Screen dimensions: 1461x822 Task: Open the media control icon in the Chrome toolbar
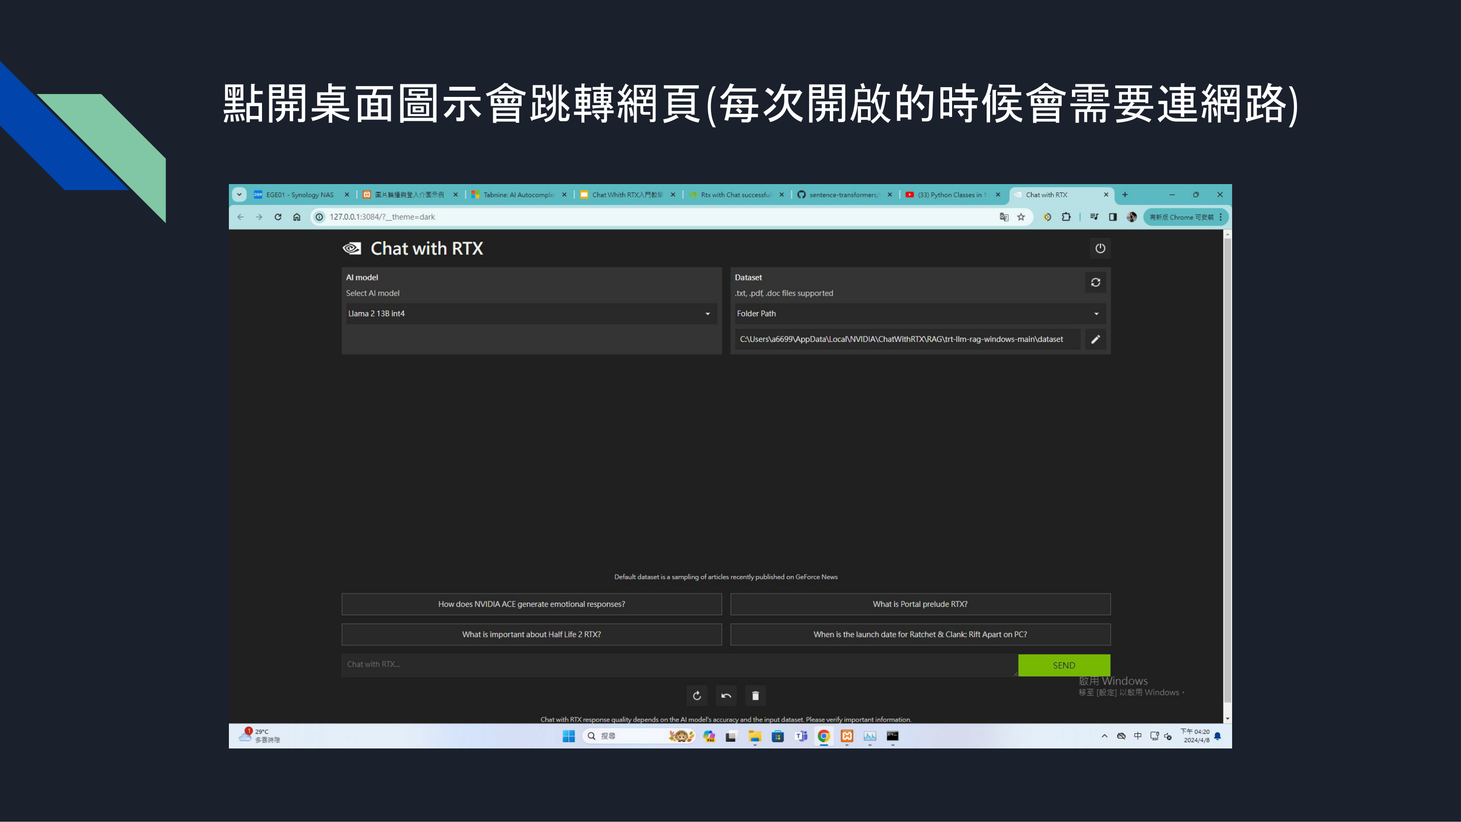click(x=1094, y=217)
